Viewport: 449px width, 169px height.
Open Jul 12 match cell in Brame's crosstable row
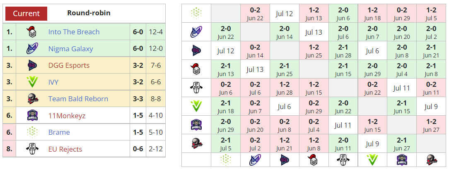pyautogui.click(x=284, y=14)
